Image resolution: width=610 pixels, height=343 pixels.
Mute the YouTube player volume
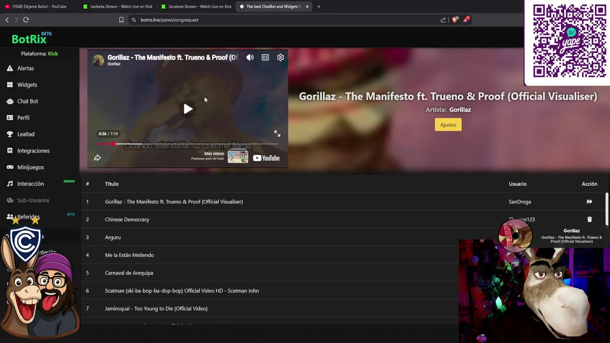[250, 57]
